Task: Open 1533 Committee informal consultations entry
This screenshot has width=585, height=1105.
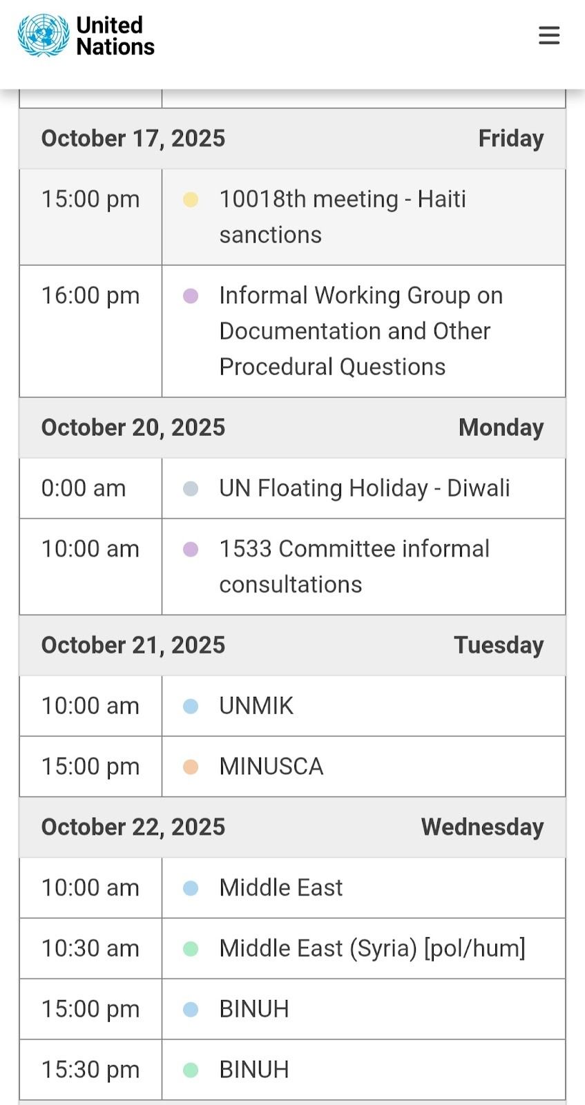Action: (354, 566)
